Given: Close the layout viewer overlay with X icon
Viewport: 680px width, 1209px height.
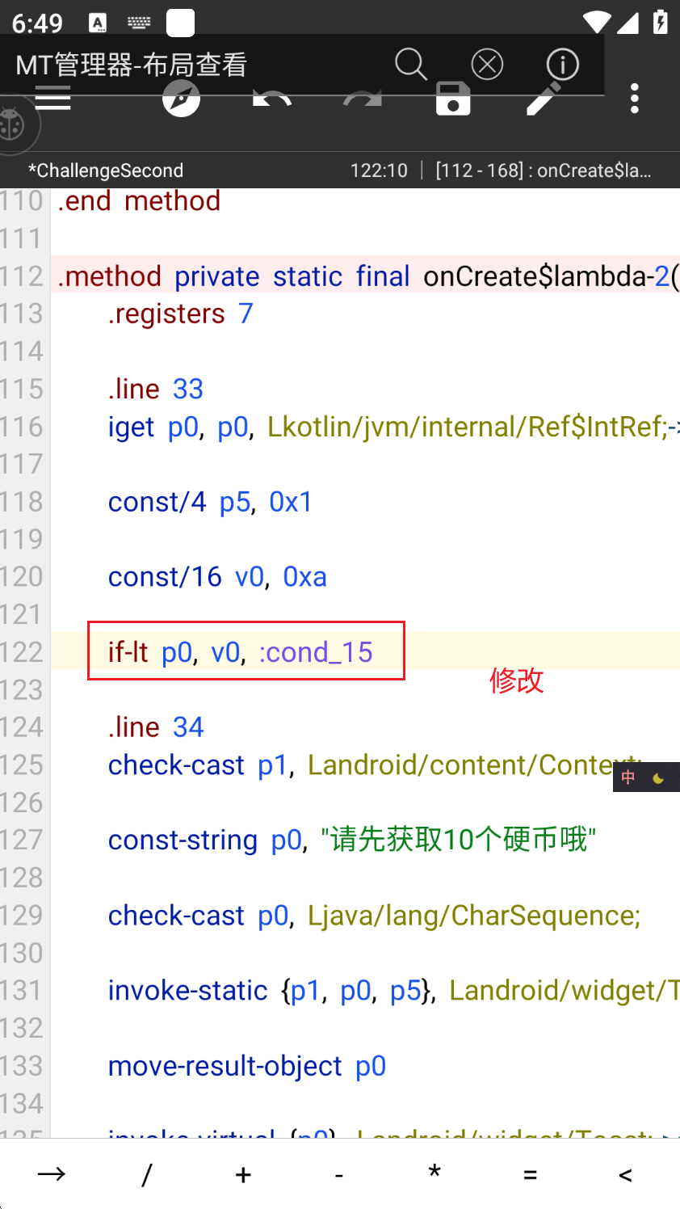Looking at the screenshot, I should click(487, 64).
